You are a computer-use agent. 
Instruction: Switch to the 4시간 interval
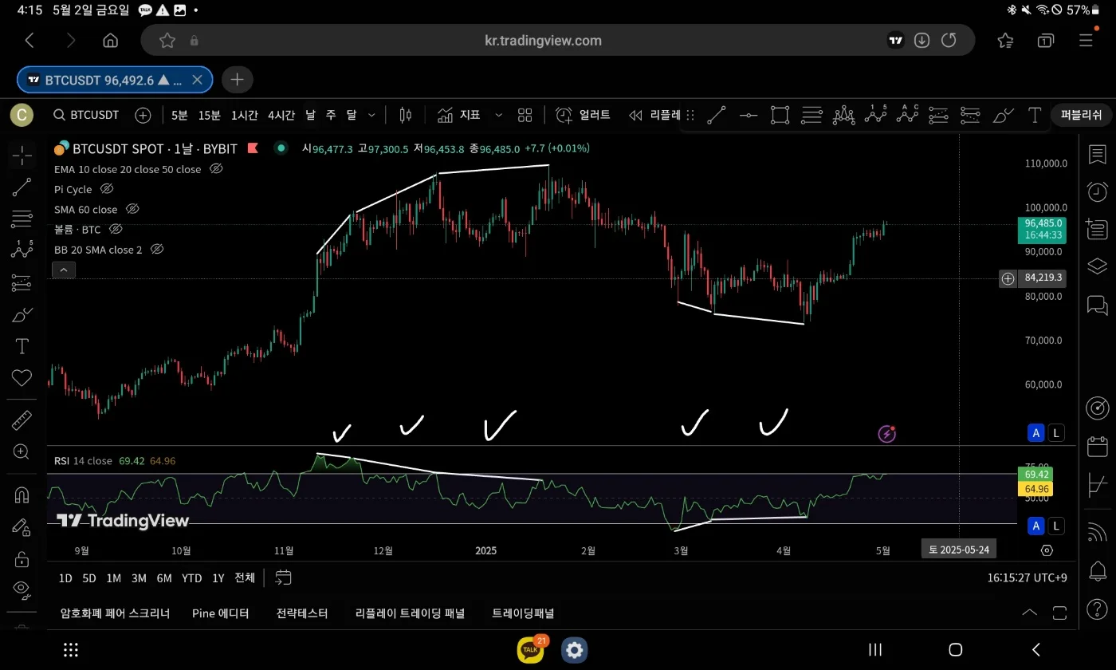pos(281,115)
